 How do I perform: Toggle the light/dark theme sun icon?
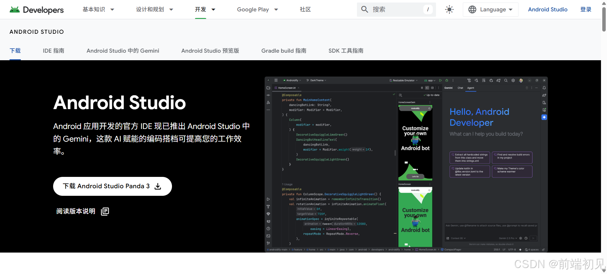pyautogui.click(x=449, y=9)
